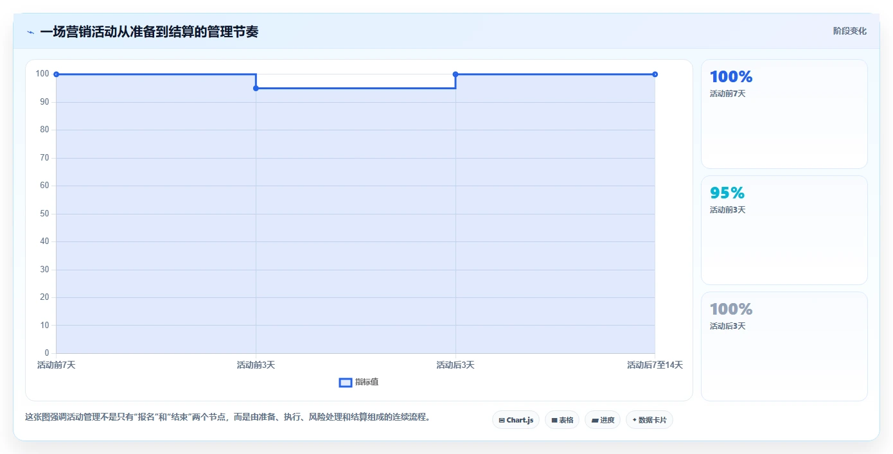Click data point at 活动后3天

tap(455, 74)
